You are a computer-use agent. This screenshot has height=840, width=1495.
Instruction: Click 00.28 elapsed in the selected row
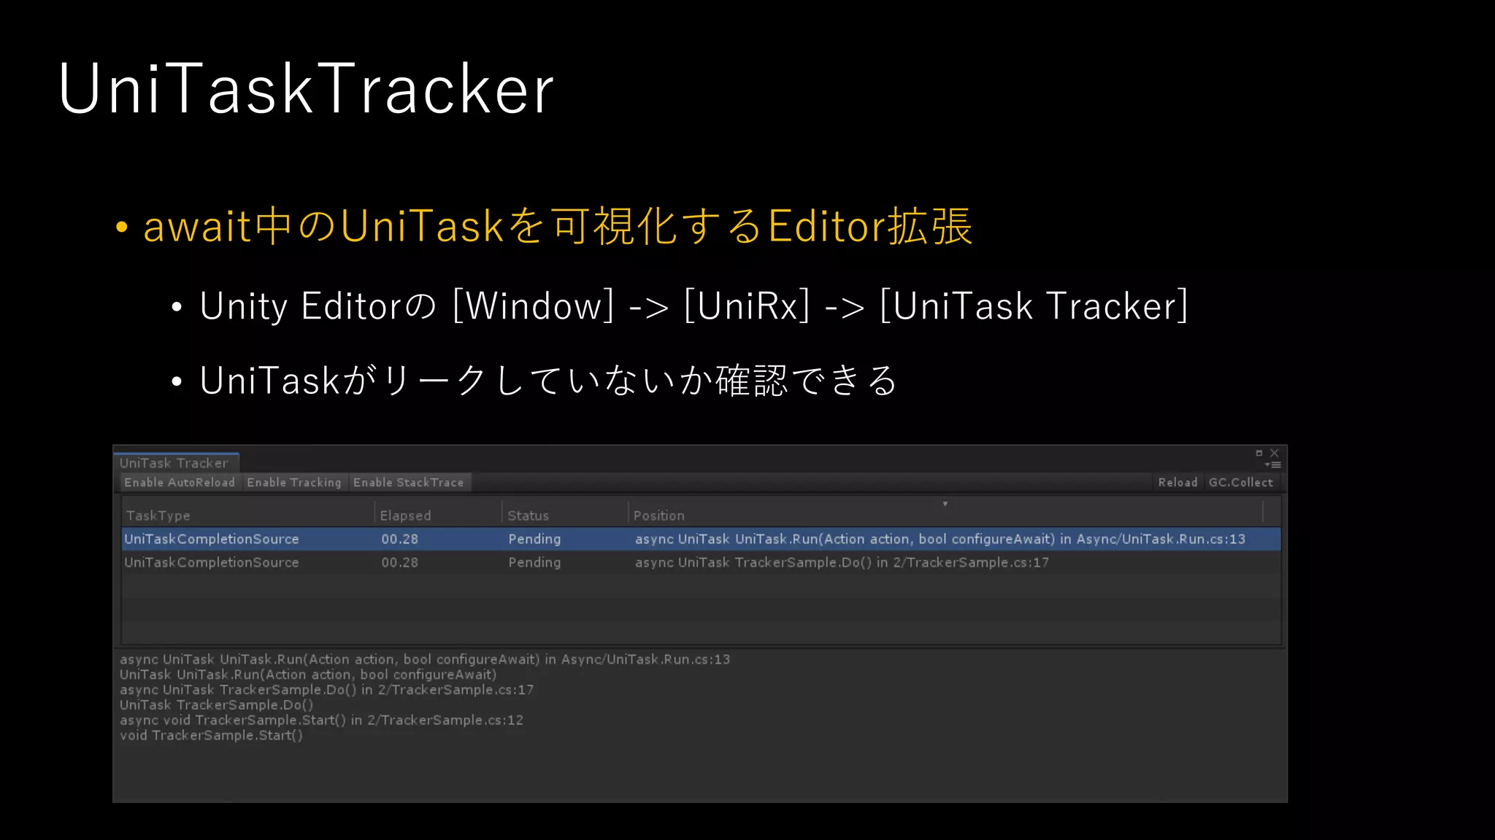[399, 539]
